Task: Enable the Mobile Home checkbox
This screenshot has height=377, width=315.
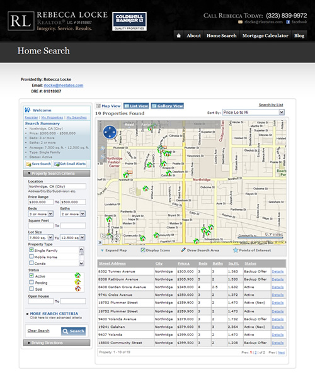Action: (31, 256)
